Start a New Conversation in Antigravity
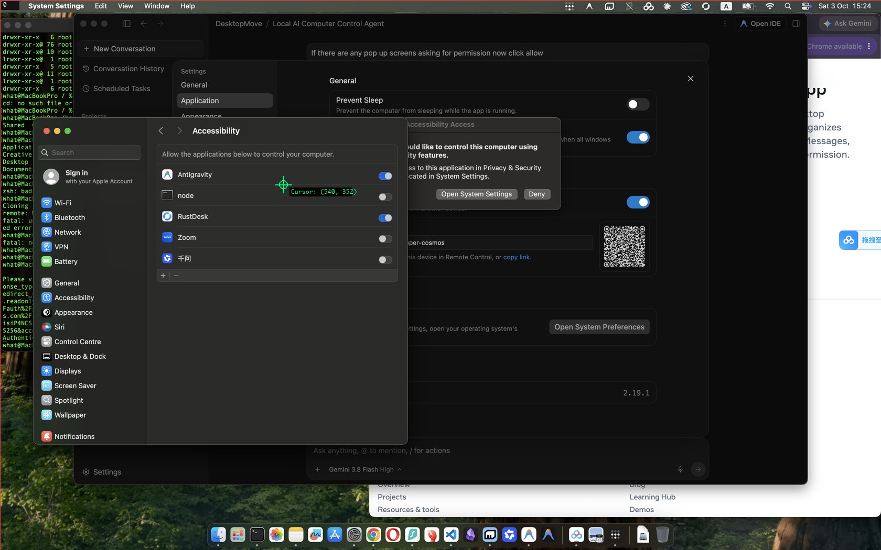 (x=141, y=49)
